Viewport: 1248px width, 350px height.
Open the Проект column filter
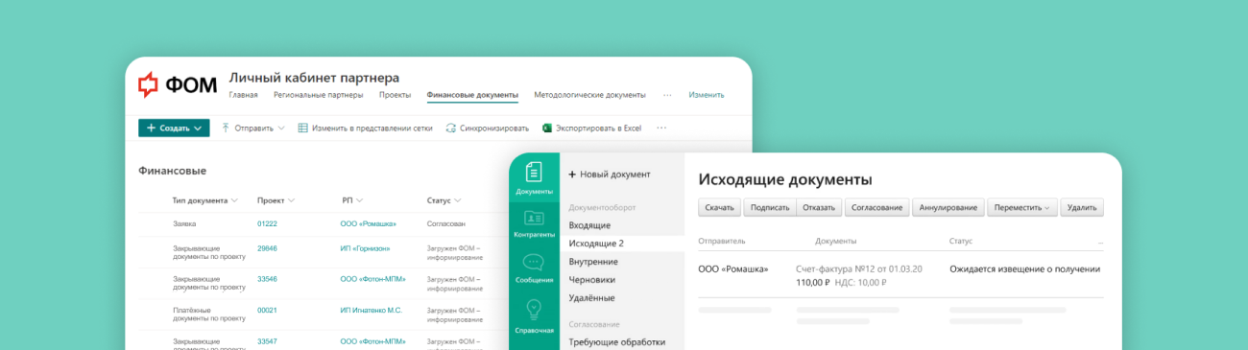pos(276,200)
